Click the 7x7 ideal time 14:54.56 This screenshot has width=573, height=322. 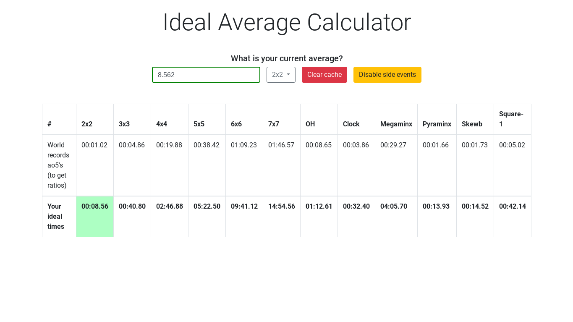[282, 207]
